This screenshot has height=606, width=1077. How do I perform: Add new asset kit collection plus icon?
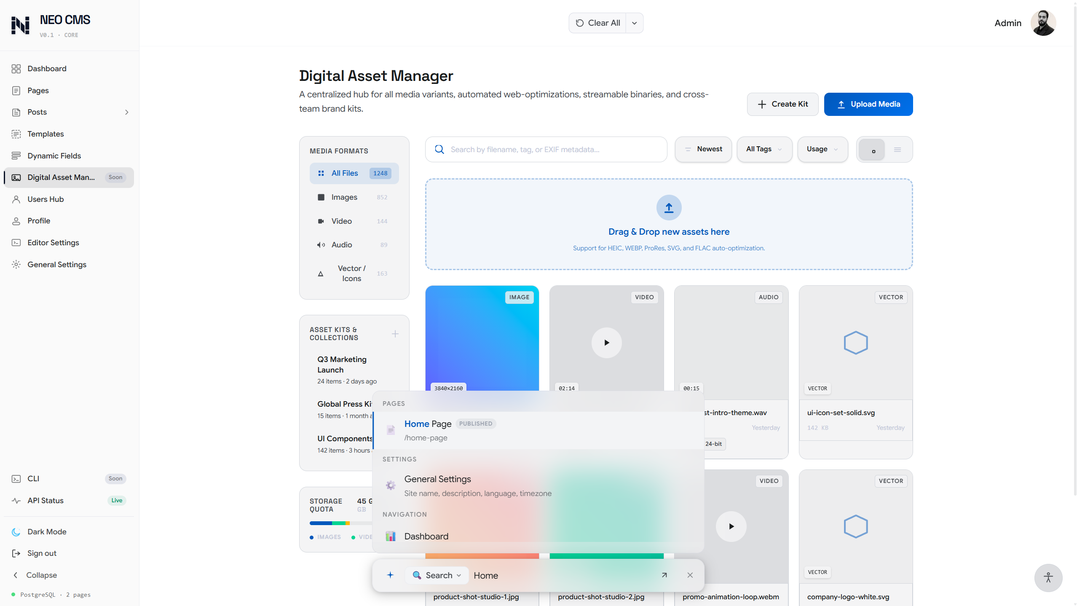click(395, 334)
